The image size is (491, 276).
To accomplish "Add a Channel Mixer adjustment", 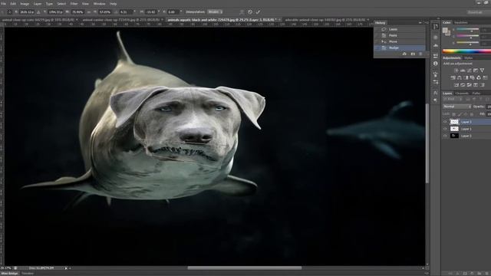I will pos(479,77).
